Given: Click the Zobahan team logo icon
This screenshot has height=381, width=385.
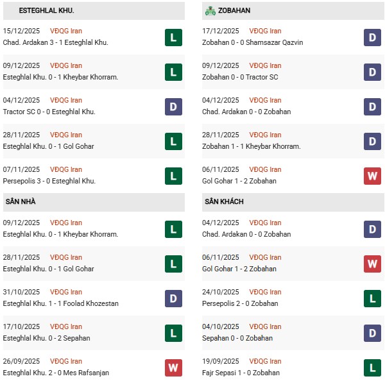Looking at the screenshot, I should [x=210, y=11].
